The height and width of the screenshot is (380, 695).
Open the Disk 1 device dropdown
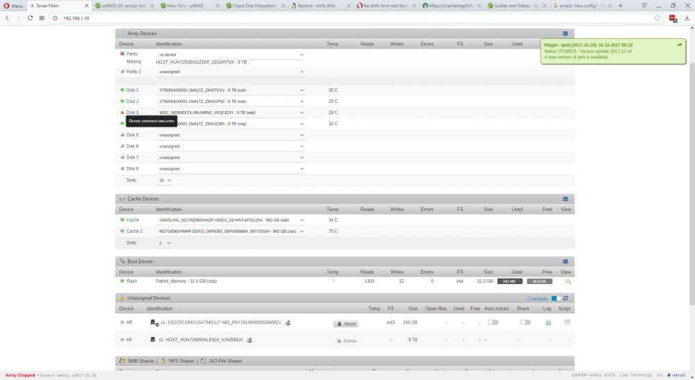click(x=231, y=90)
